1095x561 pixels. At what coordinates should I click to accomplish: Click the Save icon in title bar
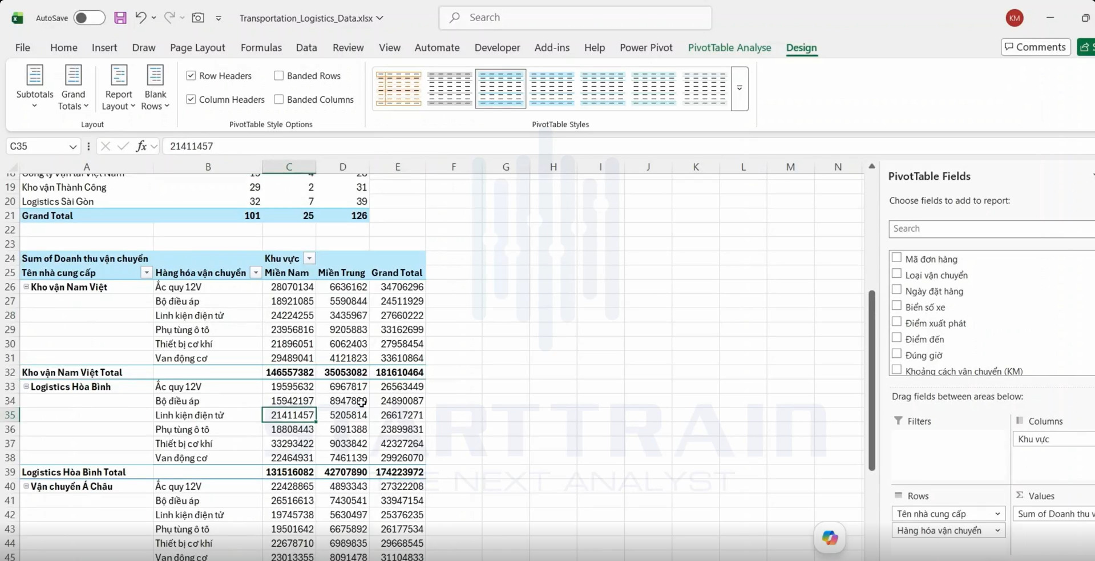tap(120, 18)
